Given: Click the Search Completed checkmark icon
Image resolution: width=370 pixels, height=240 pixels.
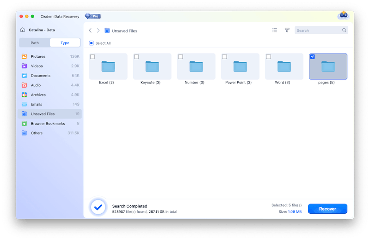Looking at the screenshot, I should click(98, 207).
